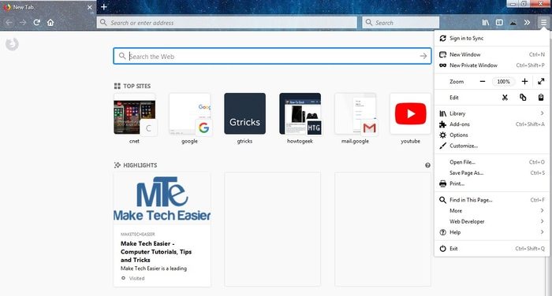Reload the current page
This screenshot has width=552, height=296.
pyautogui.click(x=36, y=23)
